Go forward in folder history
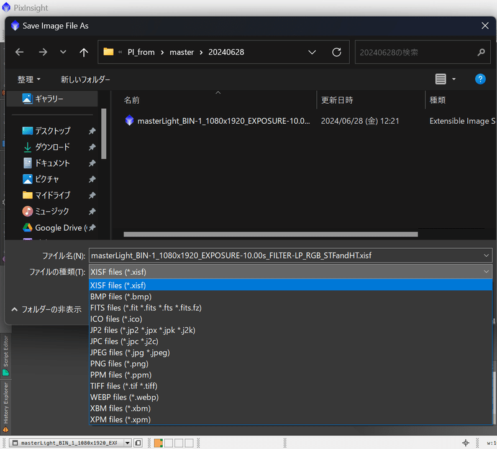 [x=43, y=52]
